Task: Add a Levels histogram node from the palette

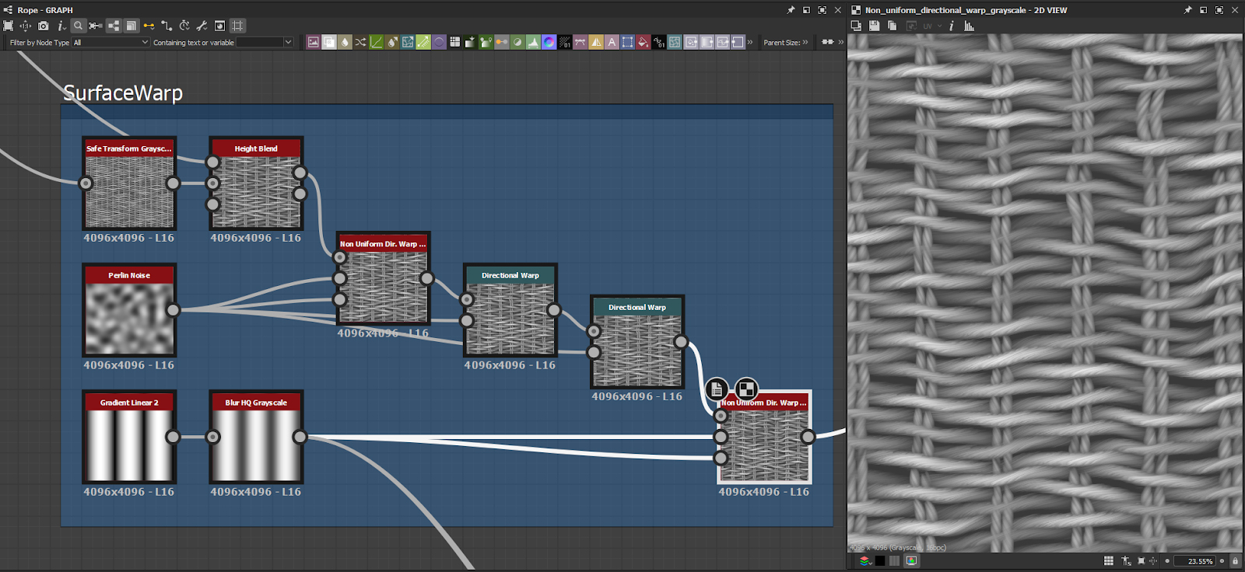Action: pos(533,42)
